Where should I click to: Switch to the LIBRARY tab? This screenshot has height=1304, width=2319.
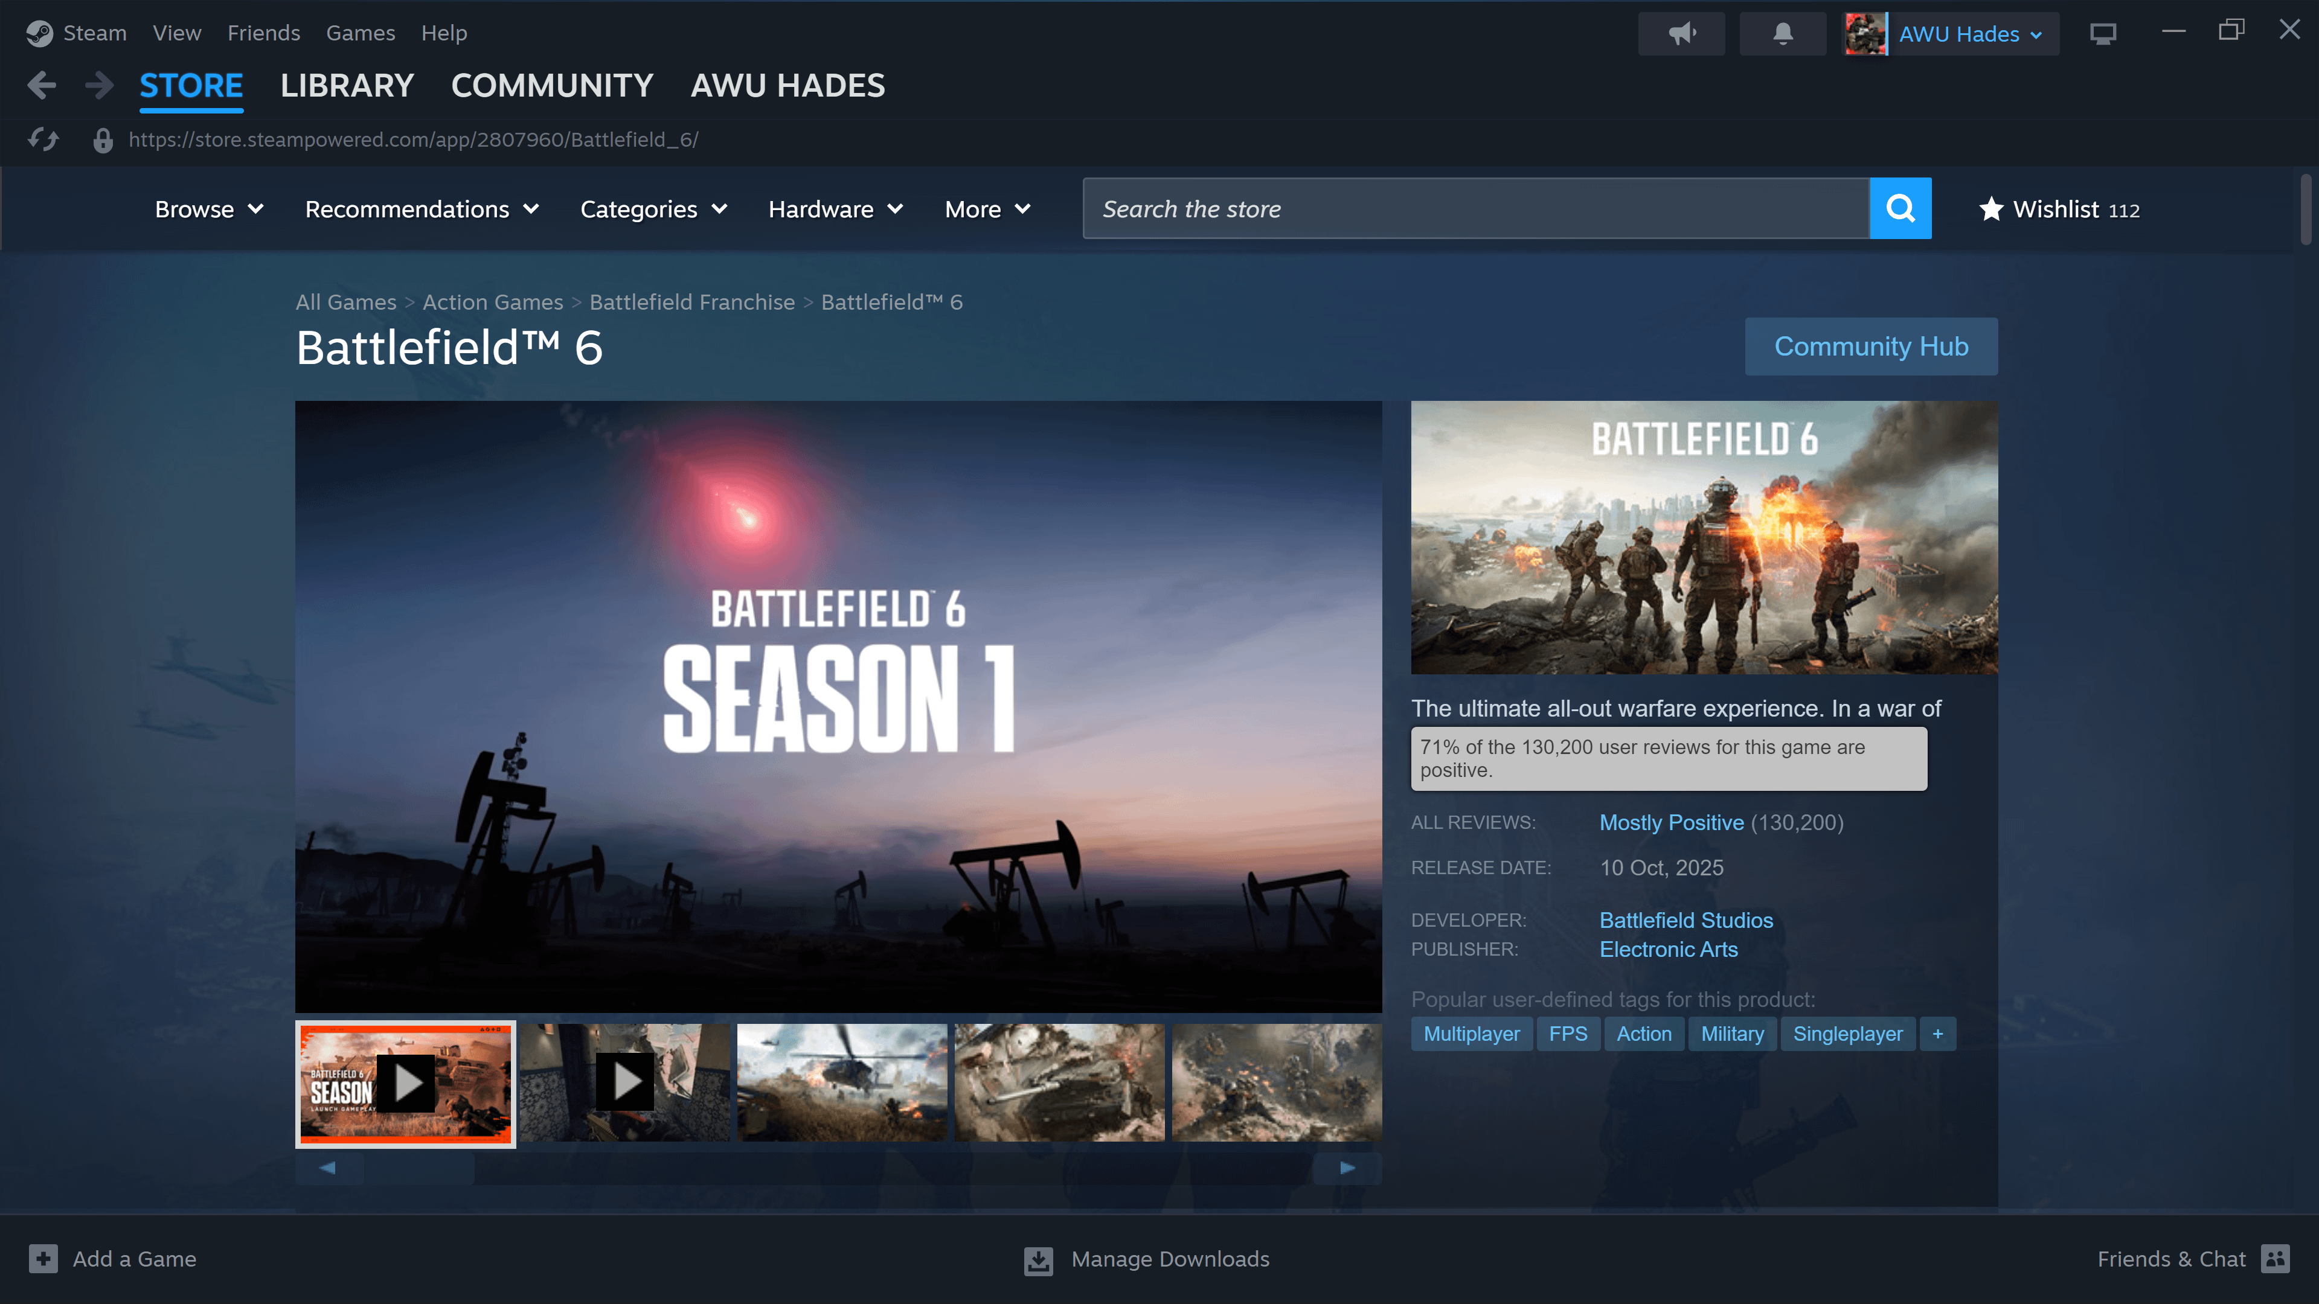coord(347,86)
